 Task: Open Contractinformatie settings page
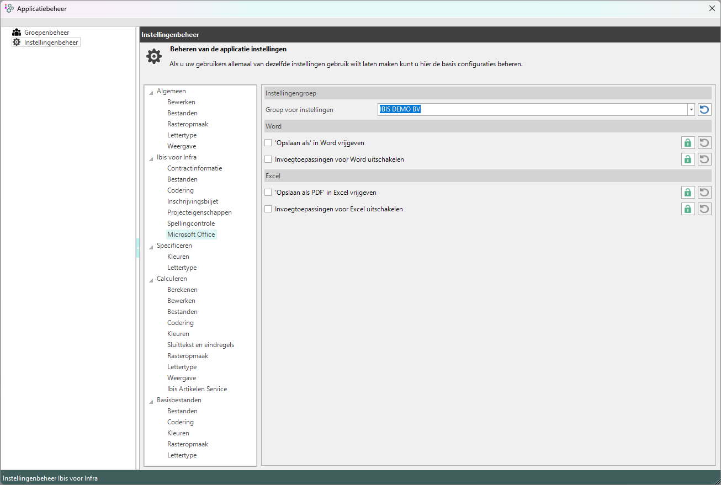[x=194, y=168]
